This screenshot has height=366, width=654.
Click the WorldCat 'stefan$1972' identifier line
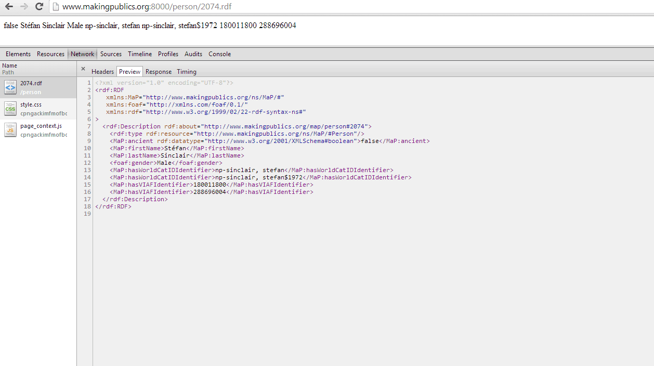[x=260, y=177]
